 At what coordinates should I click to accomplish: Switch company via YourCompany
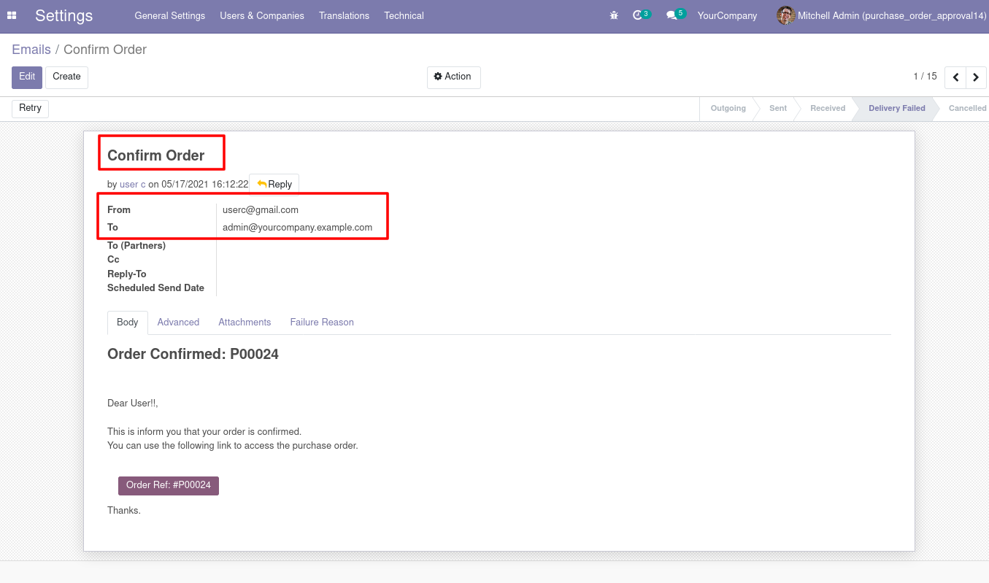pos(727,15)
